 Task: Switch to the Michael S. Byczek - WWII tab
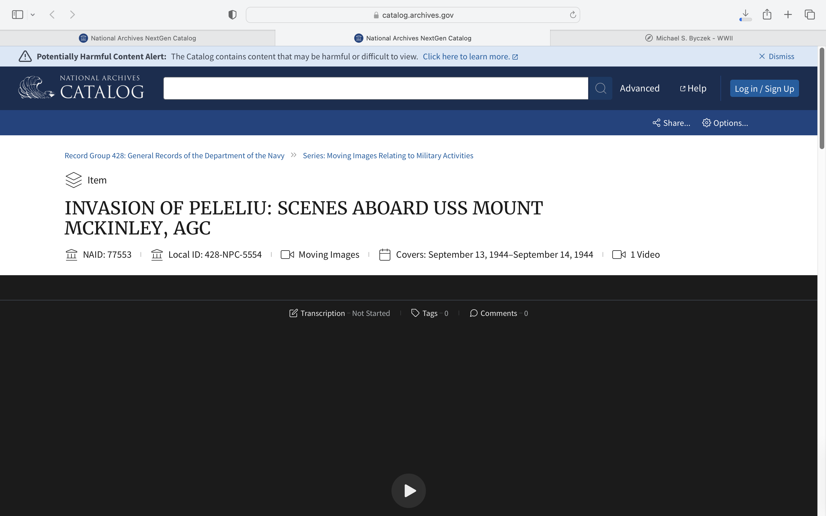coord(688,38)
